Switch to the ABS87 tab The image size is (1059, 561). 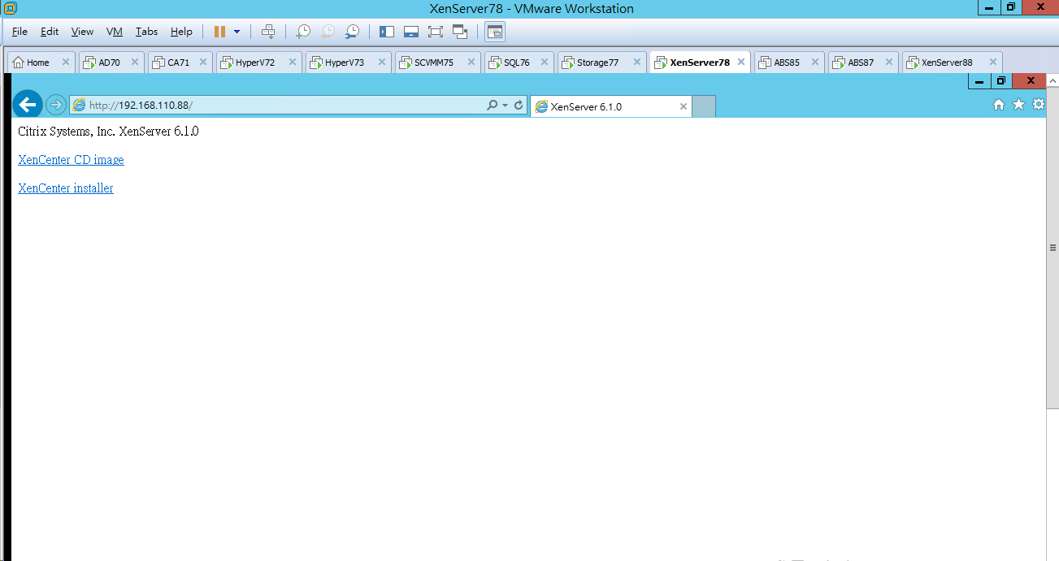click(861, 63)
